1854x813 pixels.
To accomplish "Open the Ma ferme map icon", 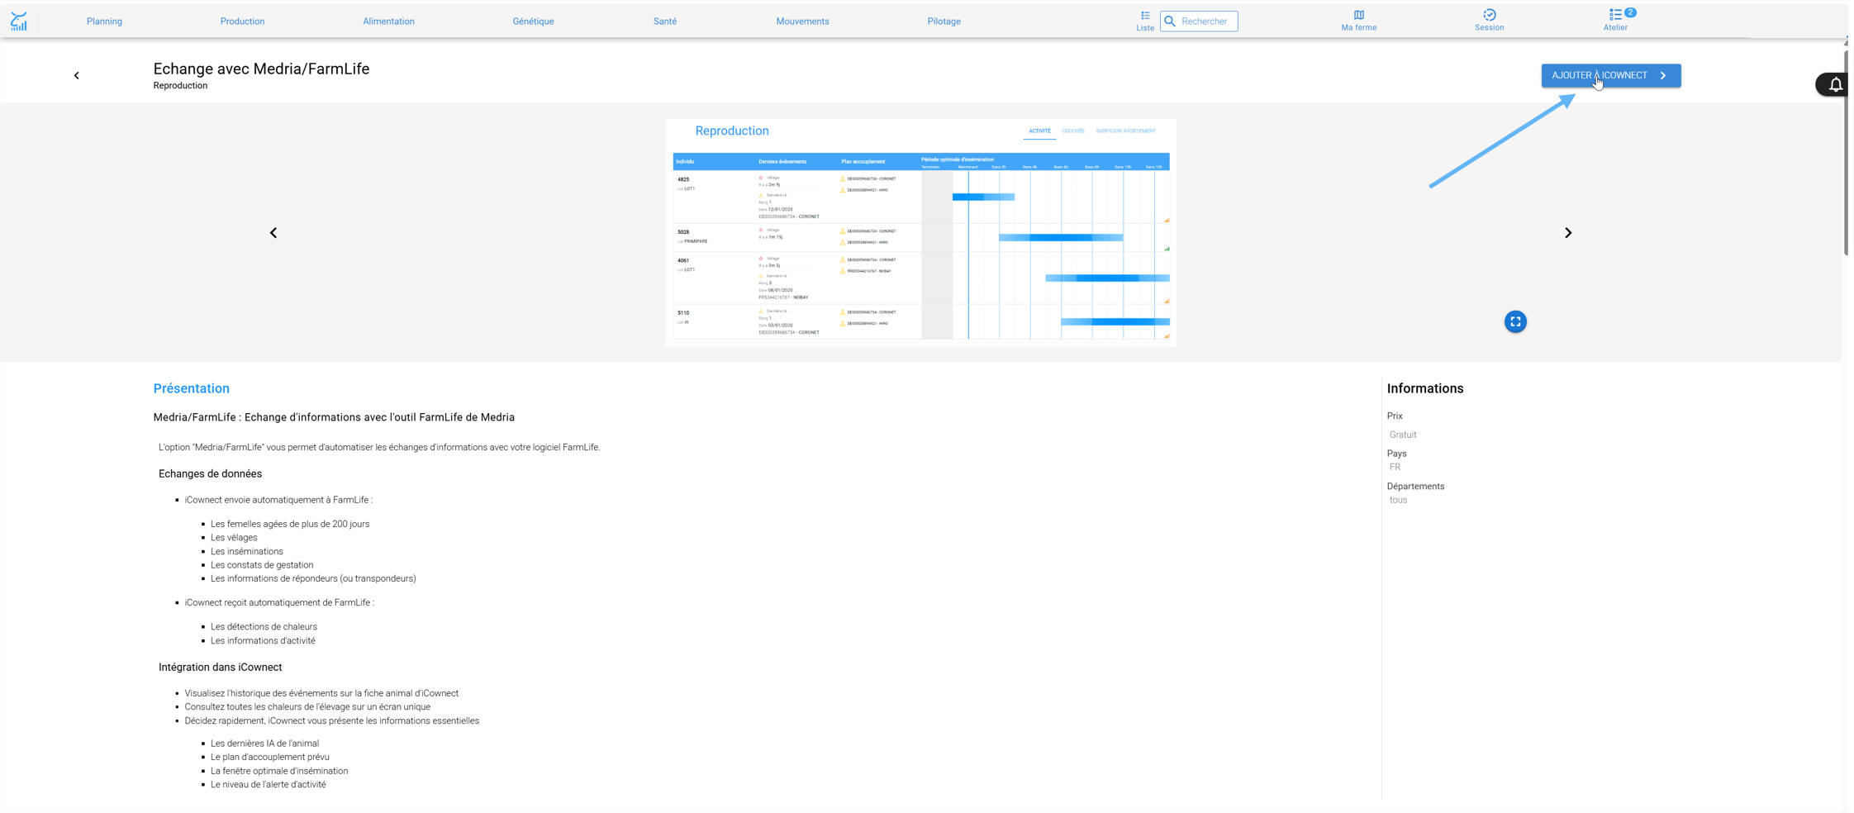I will [1358, 21].
